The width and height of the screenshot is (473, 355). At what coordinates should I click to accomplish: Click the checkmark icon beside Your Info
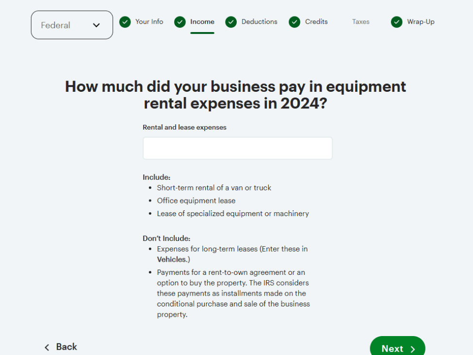(125, 22)
